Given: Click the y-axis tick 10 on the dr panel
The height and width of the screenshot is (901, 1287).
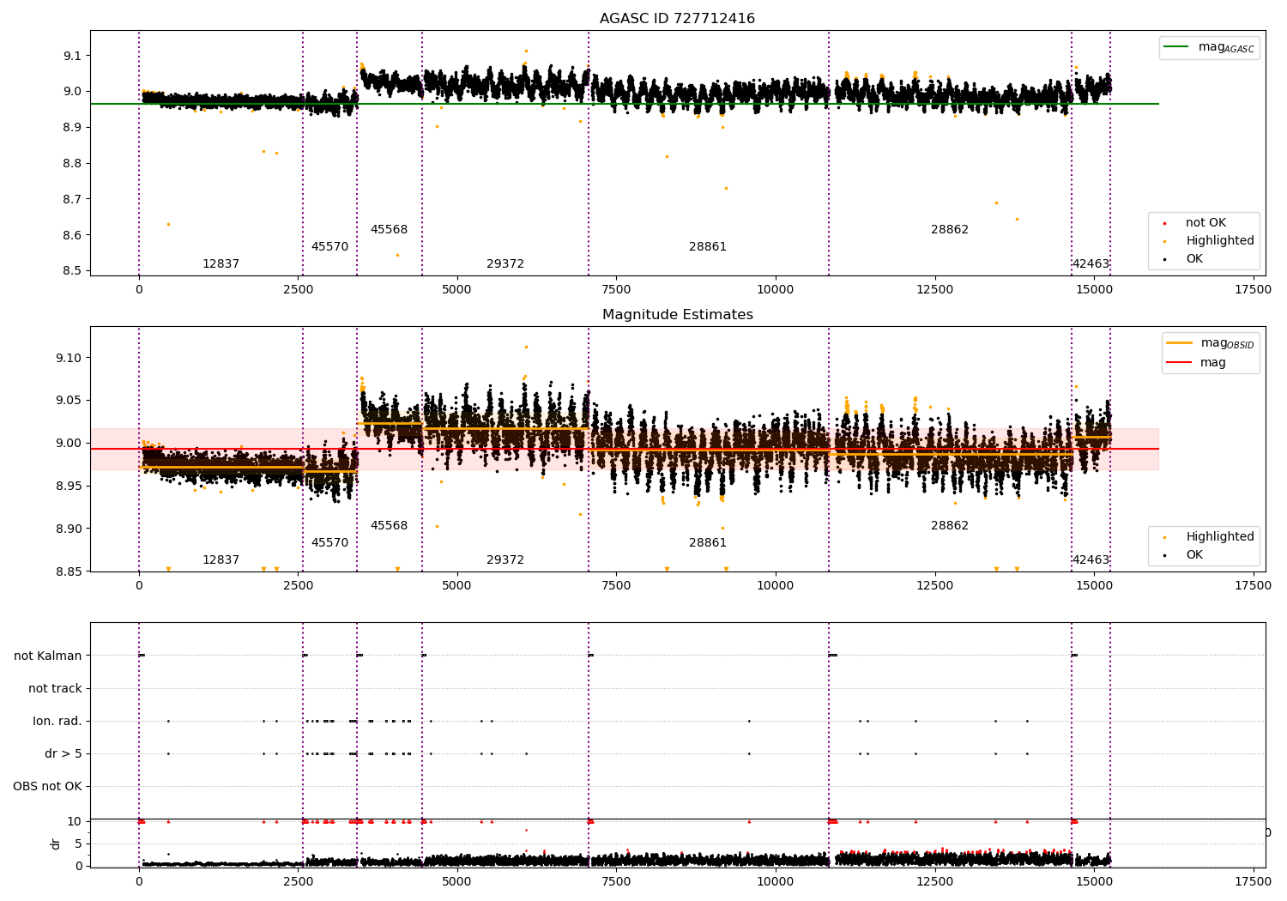Looking at the screenshot, I should (75, 822).
